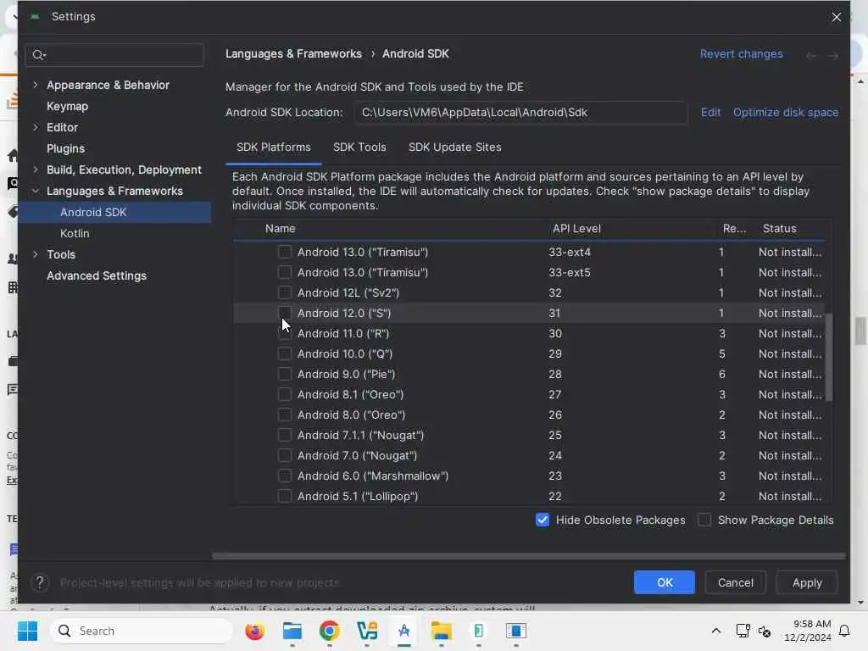The width and height of the screenshot is (868, 651).
Task: Click the help question mark icon
Action: coord(39,582)
